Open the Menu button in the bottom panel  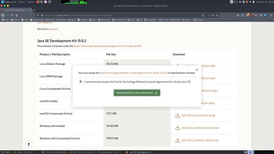6,152
